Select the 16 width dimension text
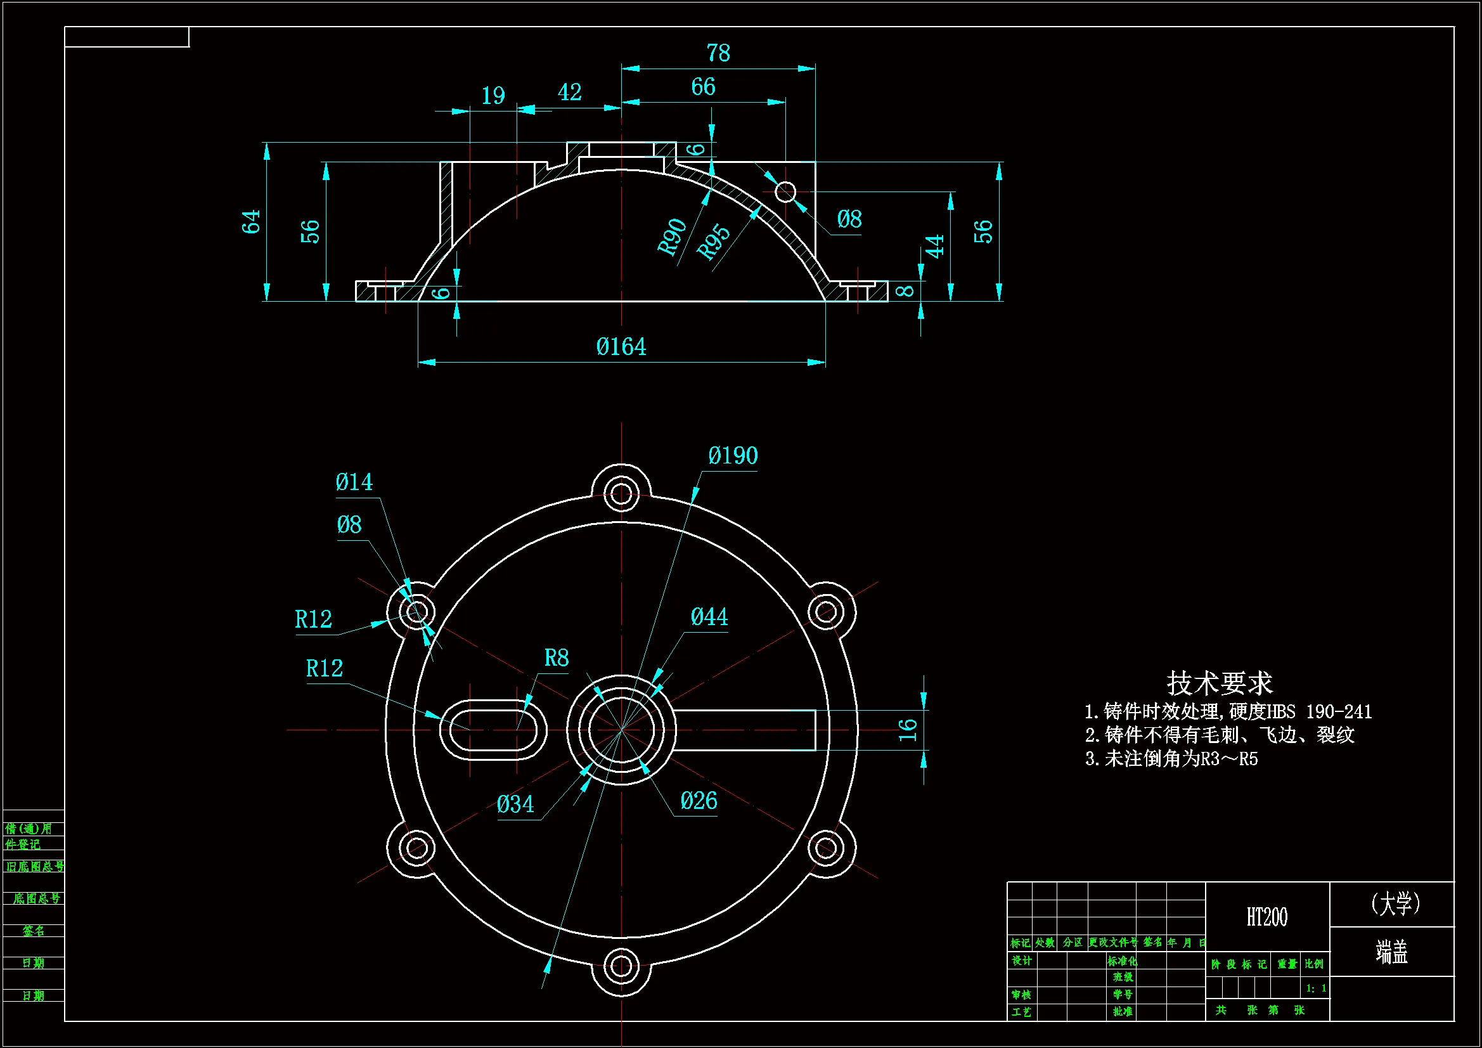 pyautogui.click(x=908, y=730)
